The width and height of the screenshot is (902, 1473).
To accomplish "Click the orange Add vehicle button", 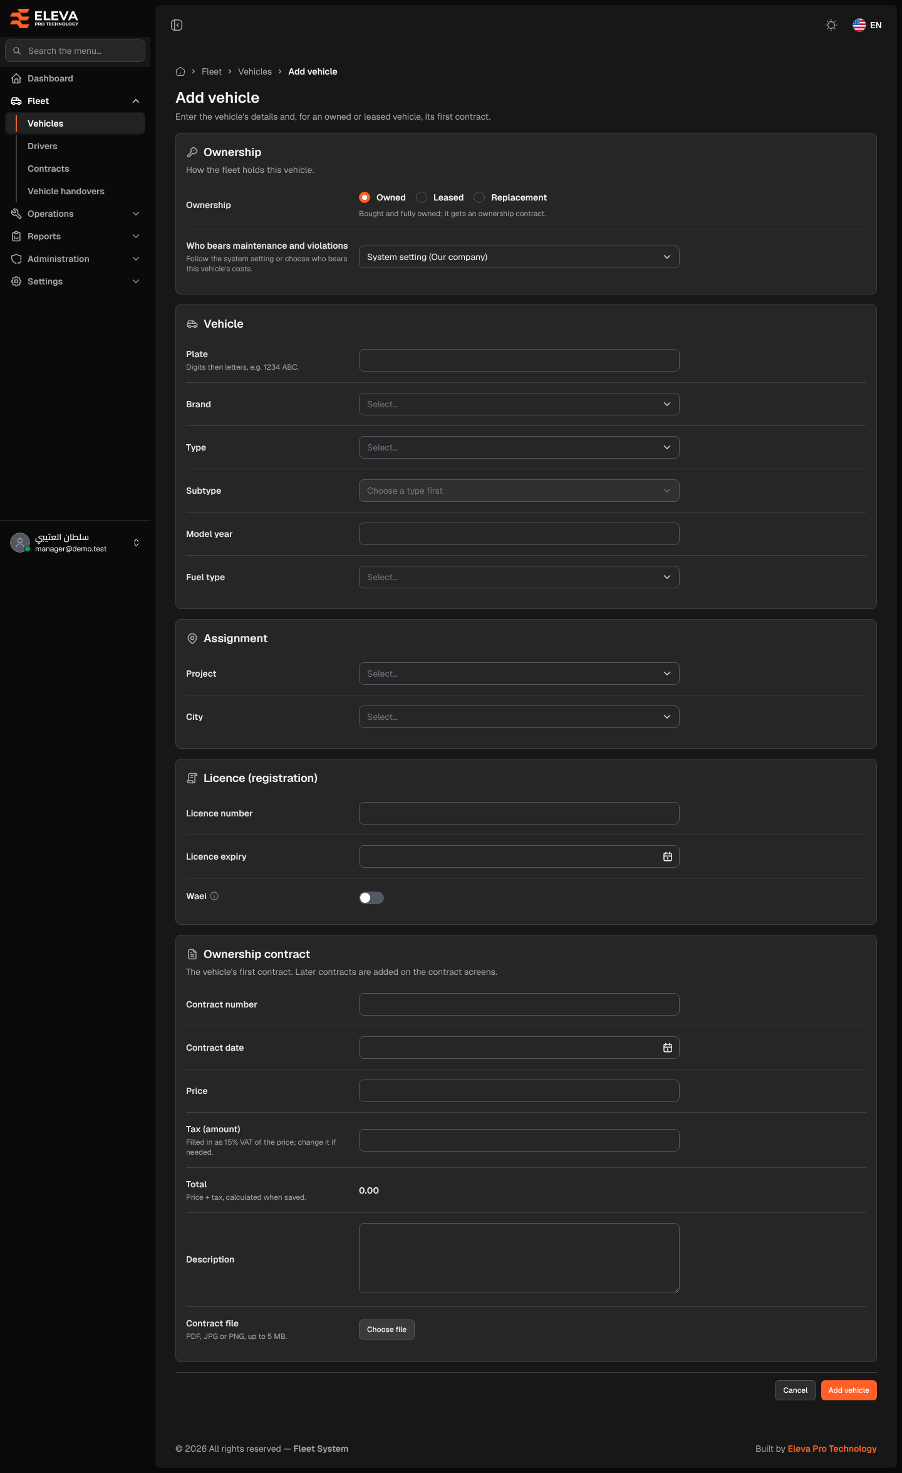I will pyautogui.click(x=849, y=1390).
